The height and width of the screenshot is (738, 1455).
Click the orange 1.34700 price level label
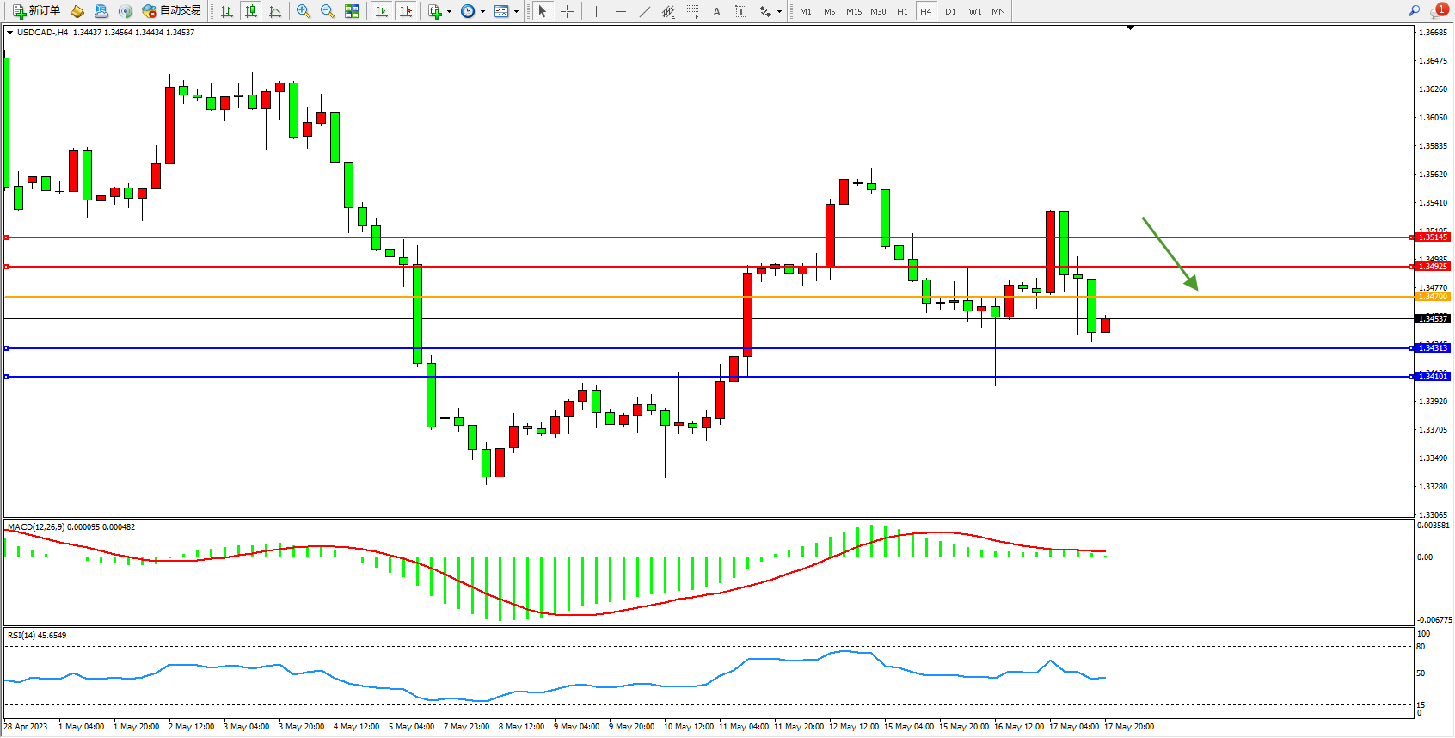1433,297
